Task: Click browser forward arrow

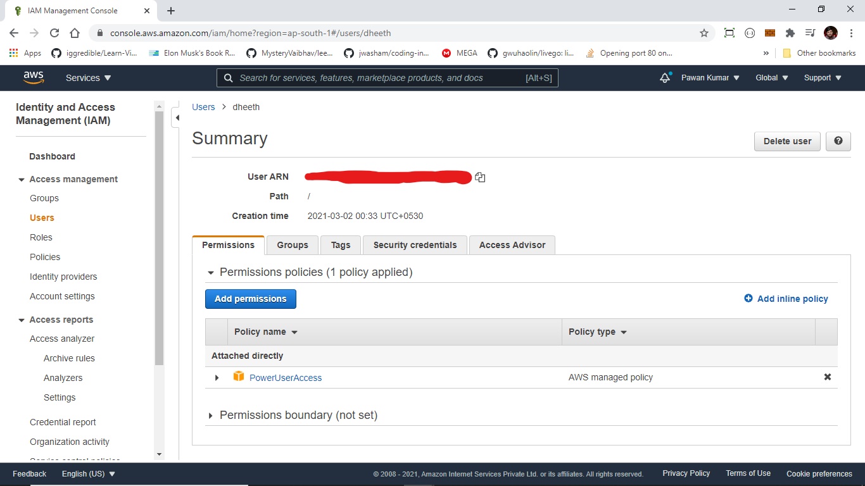Action: click(x=34, y=33)
